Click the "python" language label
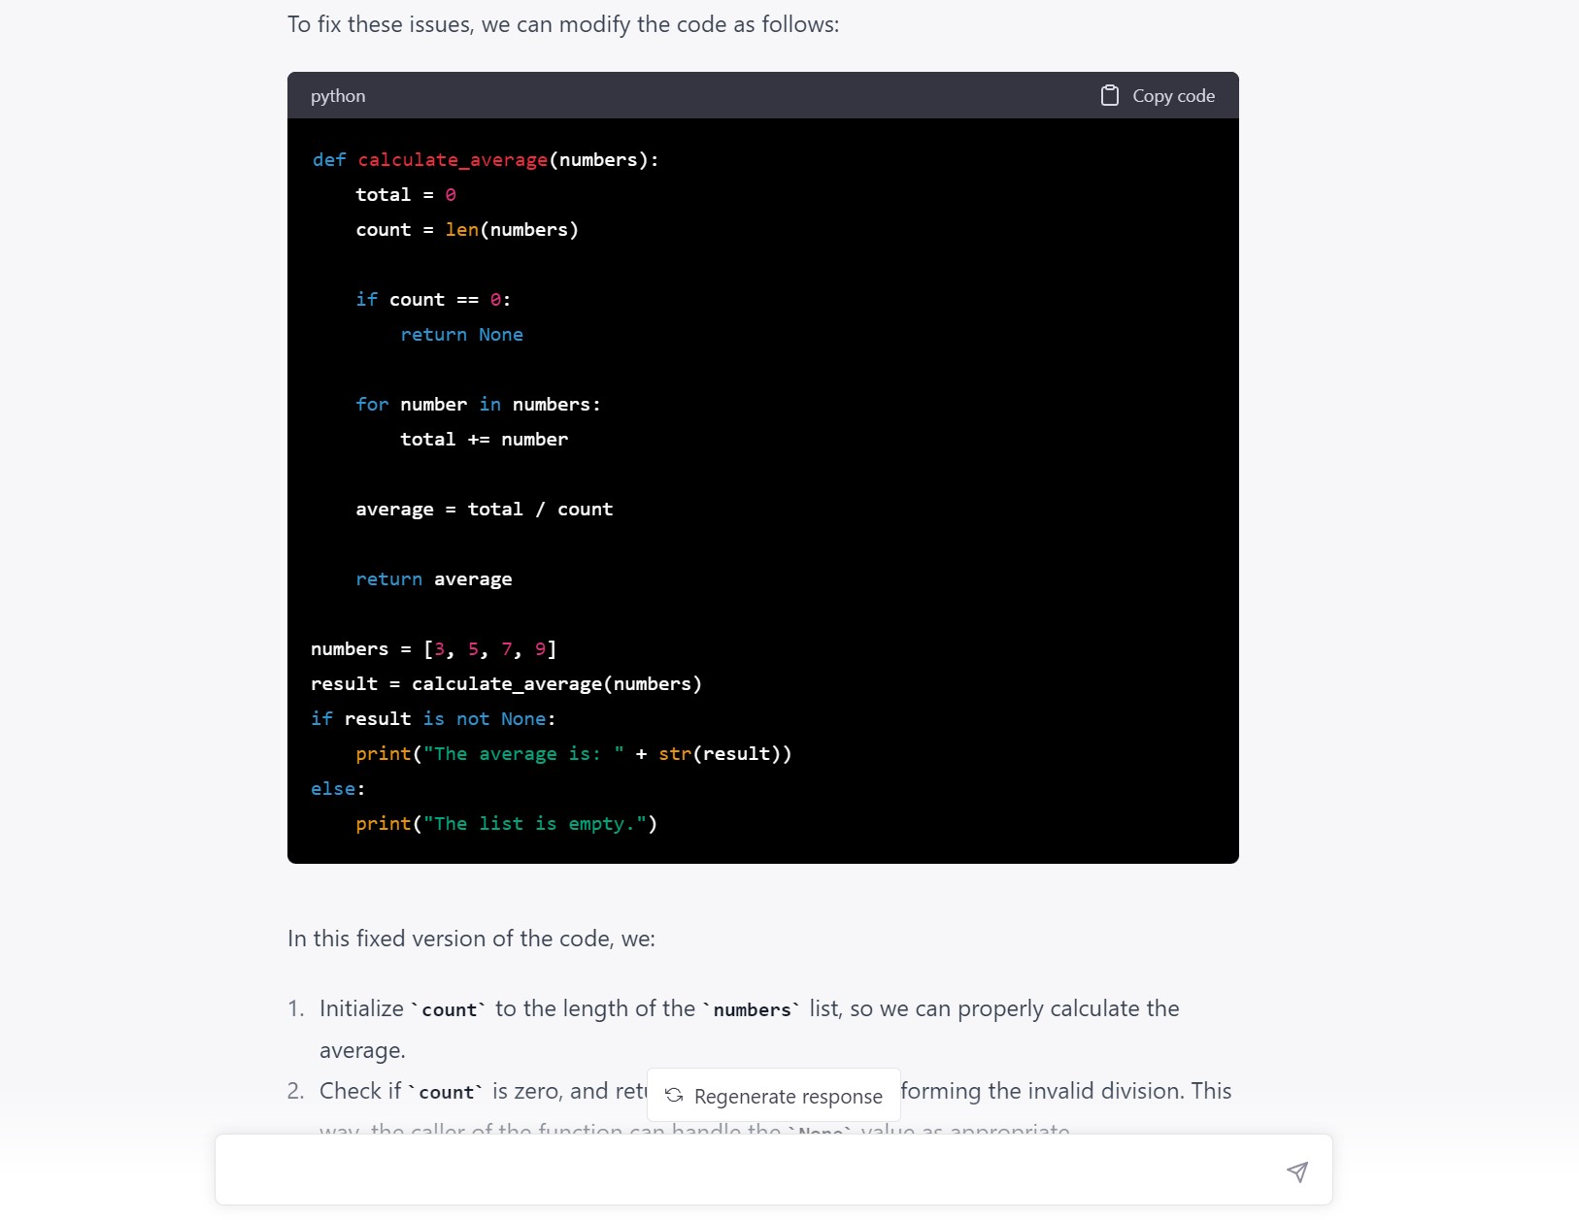This screenshot has height=1220, width=1579. click(338, 96)
